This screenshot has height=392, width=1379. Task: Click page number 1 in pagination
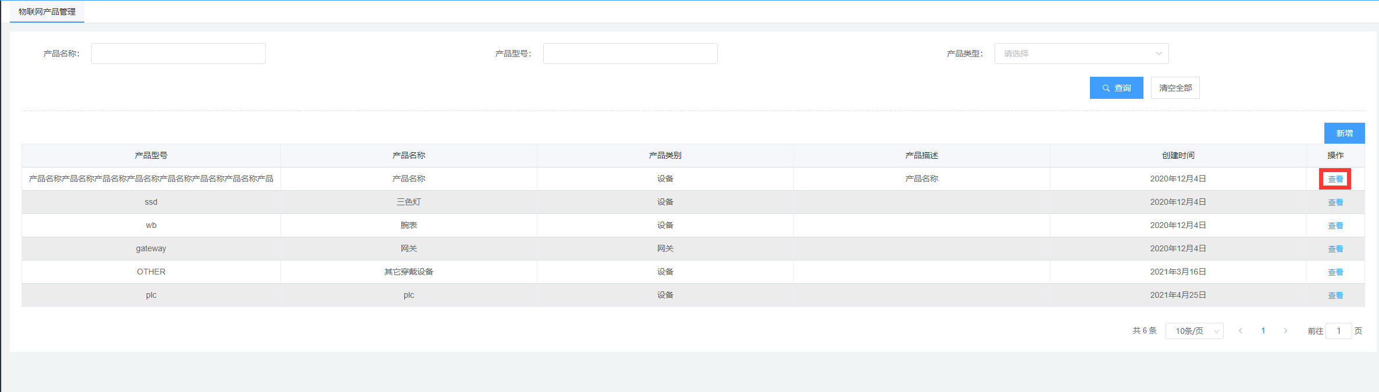[1263, 331]
